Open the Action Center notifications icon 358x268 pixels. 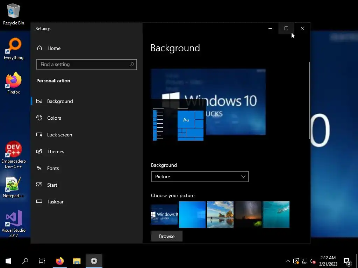[347, 261]
